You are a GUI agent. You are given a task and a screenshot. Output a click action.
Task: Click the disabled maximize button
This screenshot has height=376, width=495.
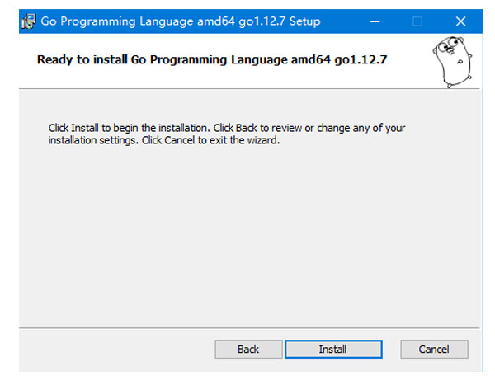tap(417, 21)
